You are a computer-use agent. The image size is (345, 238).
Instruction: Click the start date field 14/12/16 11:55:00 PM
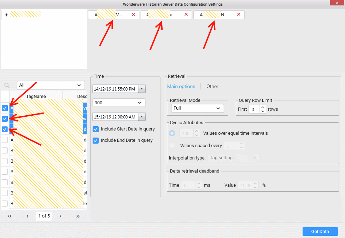click(115, 89)
